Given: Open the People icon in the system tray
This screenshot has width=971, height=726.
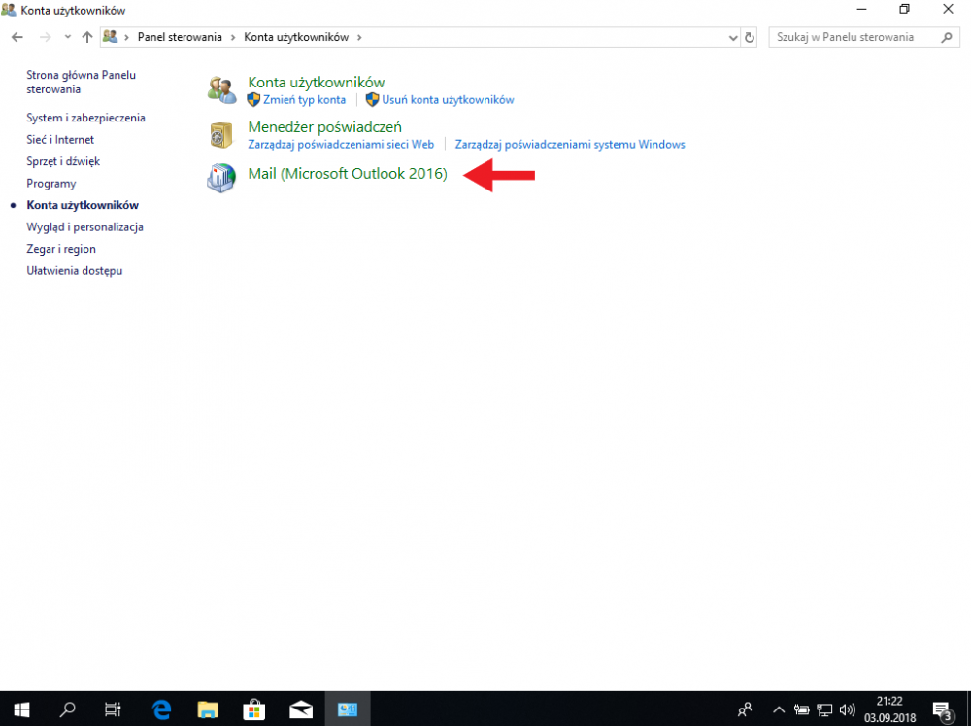Looking at the screenshot, I should (x=745, y=709).
